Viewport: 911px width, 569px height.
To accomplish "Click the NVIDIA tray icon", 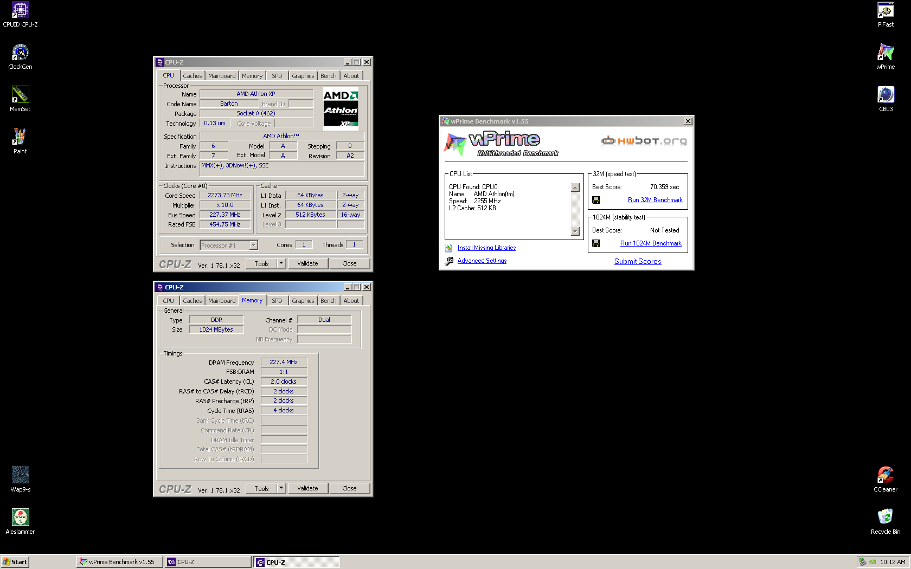I will (x=872, y=562).
